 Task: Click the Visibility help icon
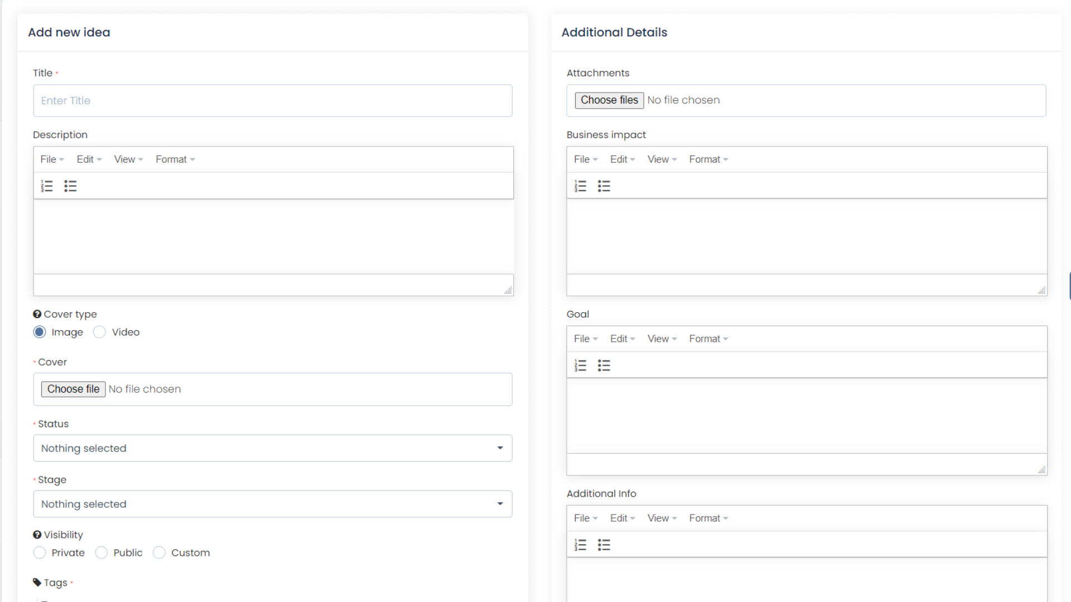(x=37, y=535)
